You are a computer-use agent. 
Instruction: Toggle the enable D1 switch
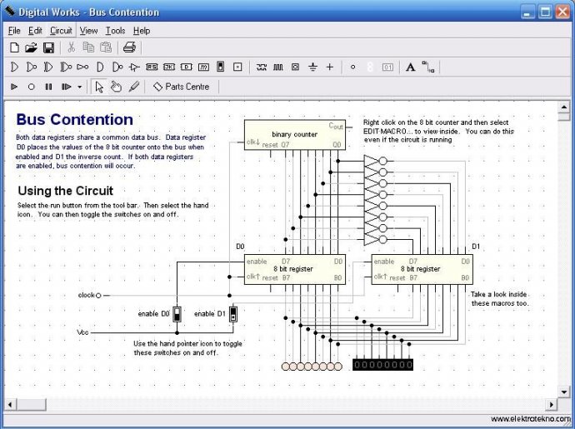[232, 314]
